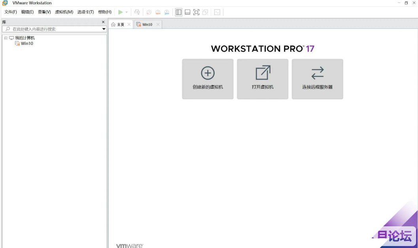Click the VMware Workstation title bar app icon
This screenshot has width=418, height=248.
5,3
